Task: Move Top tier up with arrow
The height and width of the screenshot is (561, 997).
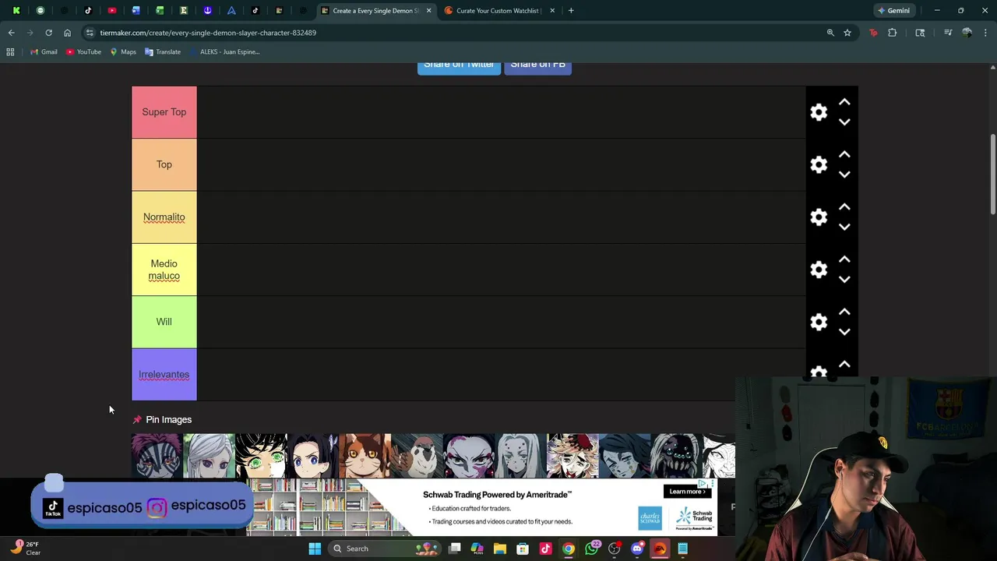Action: (844, 154)
